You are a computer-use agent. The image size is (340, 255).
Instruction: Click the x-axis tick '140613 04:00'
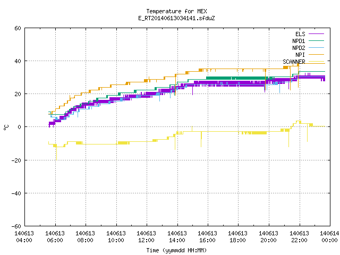click(24, 237)
